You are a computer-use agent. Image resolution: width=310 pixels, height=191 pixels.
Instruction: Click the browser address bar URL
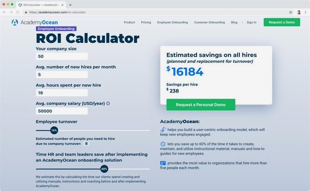[x=57, y=12]
